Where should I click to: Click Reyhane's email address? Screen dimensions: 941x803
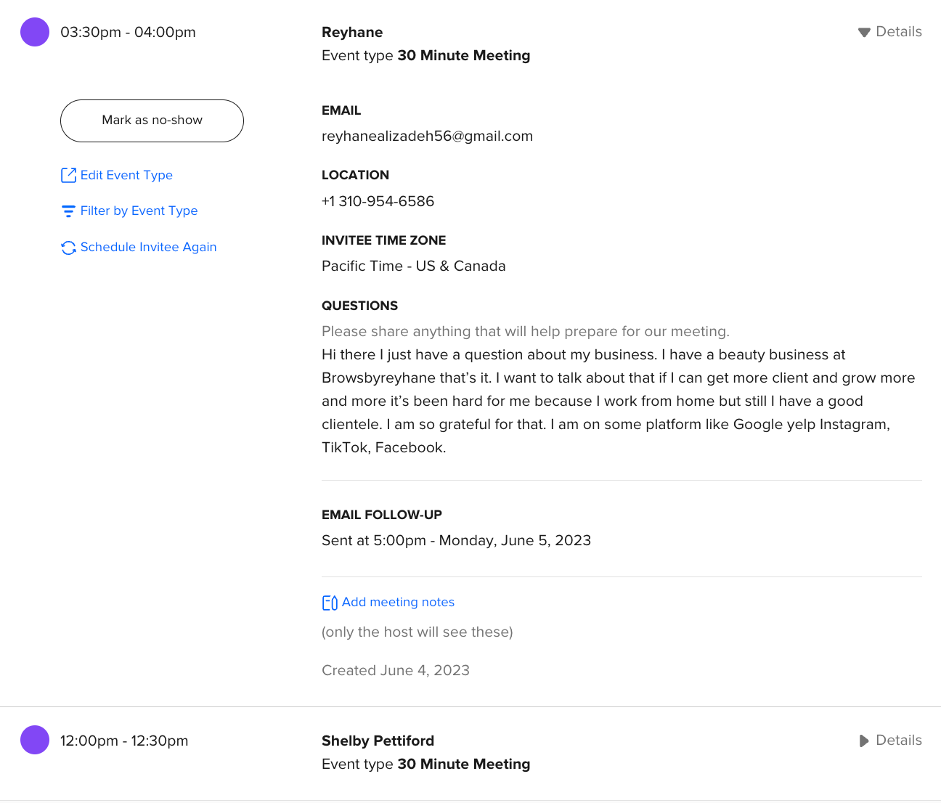point(427,136)
